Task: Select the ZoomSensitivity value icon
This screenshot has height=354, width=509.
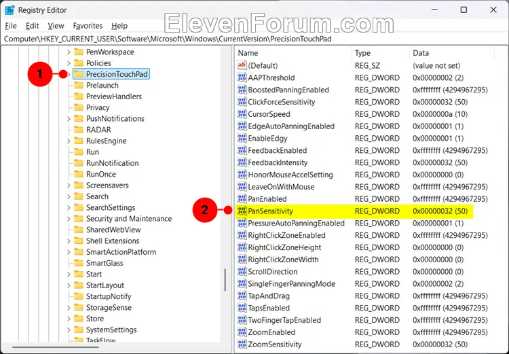Action: (242, 344)
